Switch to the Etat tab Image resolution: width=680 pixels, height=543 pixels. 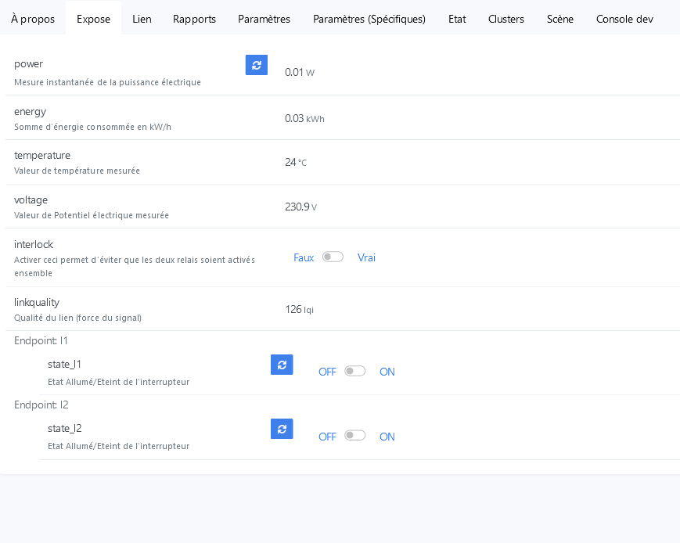pyautogui.click(x=457, y=19)
